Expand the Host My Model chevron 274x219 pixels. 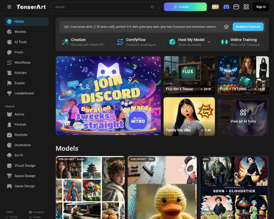(209, 42)
